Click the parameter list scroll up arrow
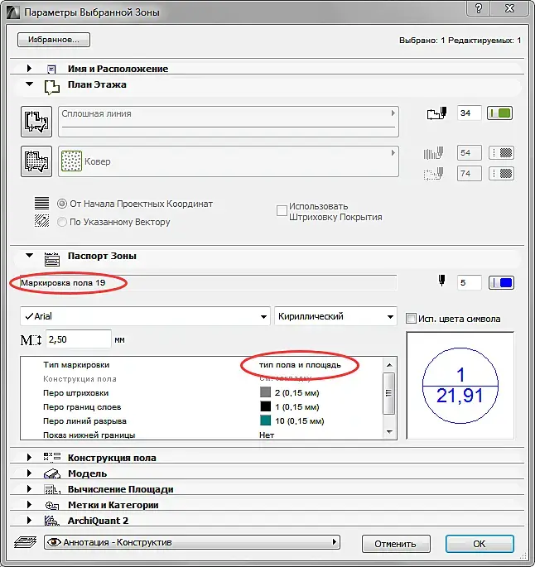The height and width of the screenshot is (567, 535). [389, 365]
